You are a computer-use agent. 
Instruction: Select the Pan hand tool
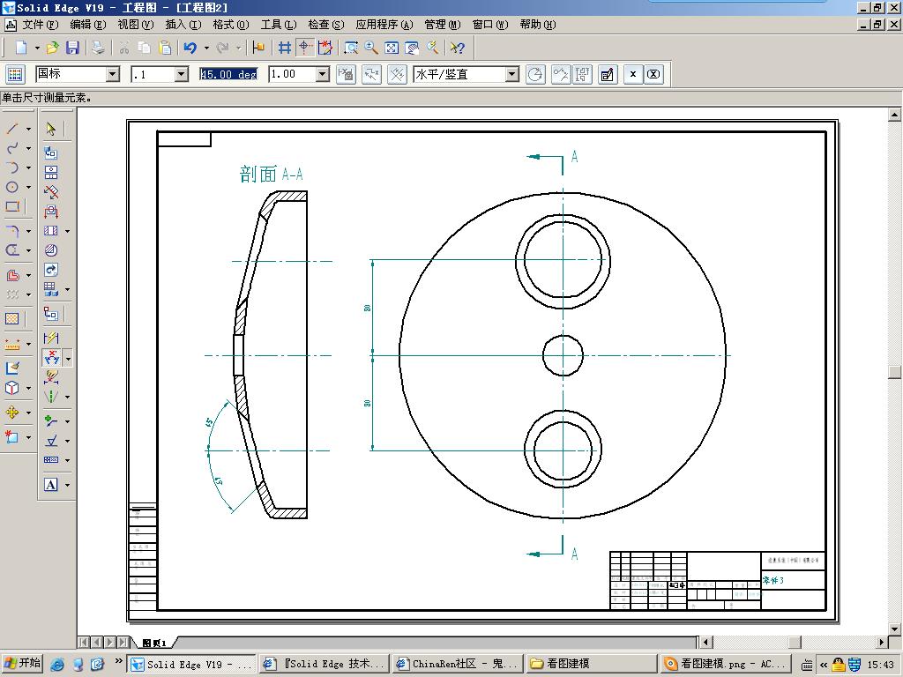[412, 48]
